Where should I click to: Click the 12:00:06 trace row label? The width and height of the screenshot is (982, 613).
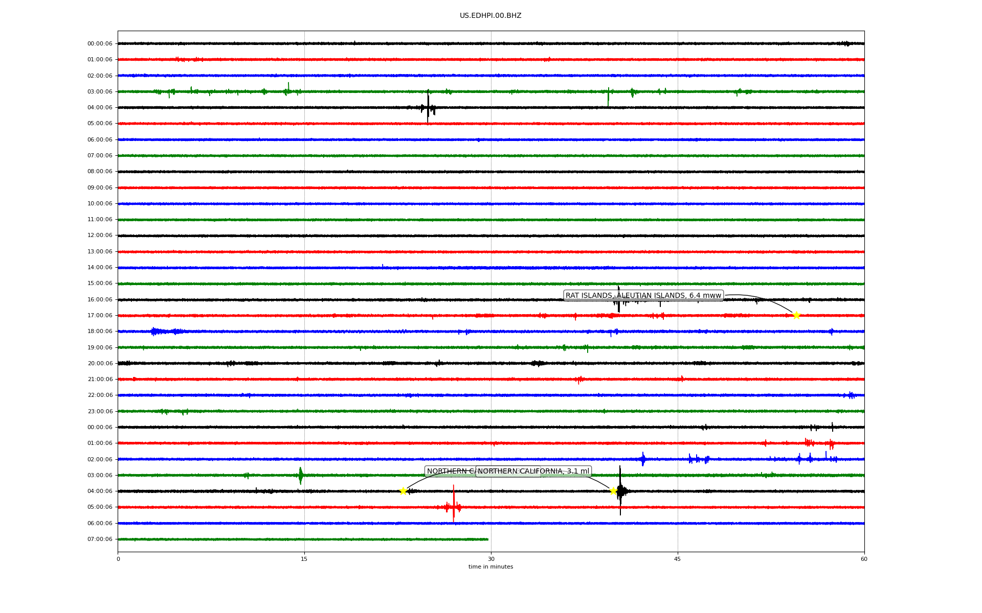pos(100,235)
